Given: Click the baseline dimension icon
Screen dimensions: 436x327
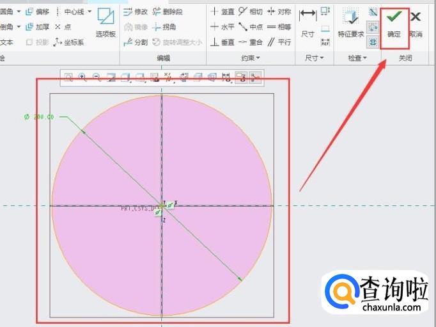Looking at the screenshot, I should (325, 28).
